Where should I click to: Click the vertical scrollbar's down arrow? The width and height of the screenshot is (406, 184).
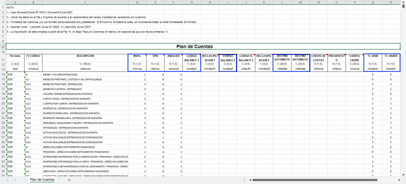(403, 174)
